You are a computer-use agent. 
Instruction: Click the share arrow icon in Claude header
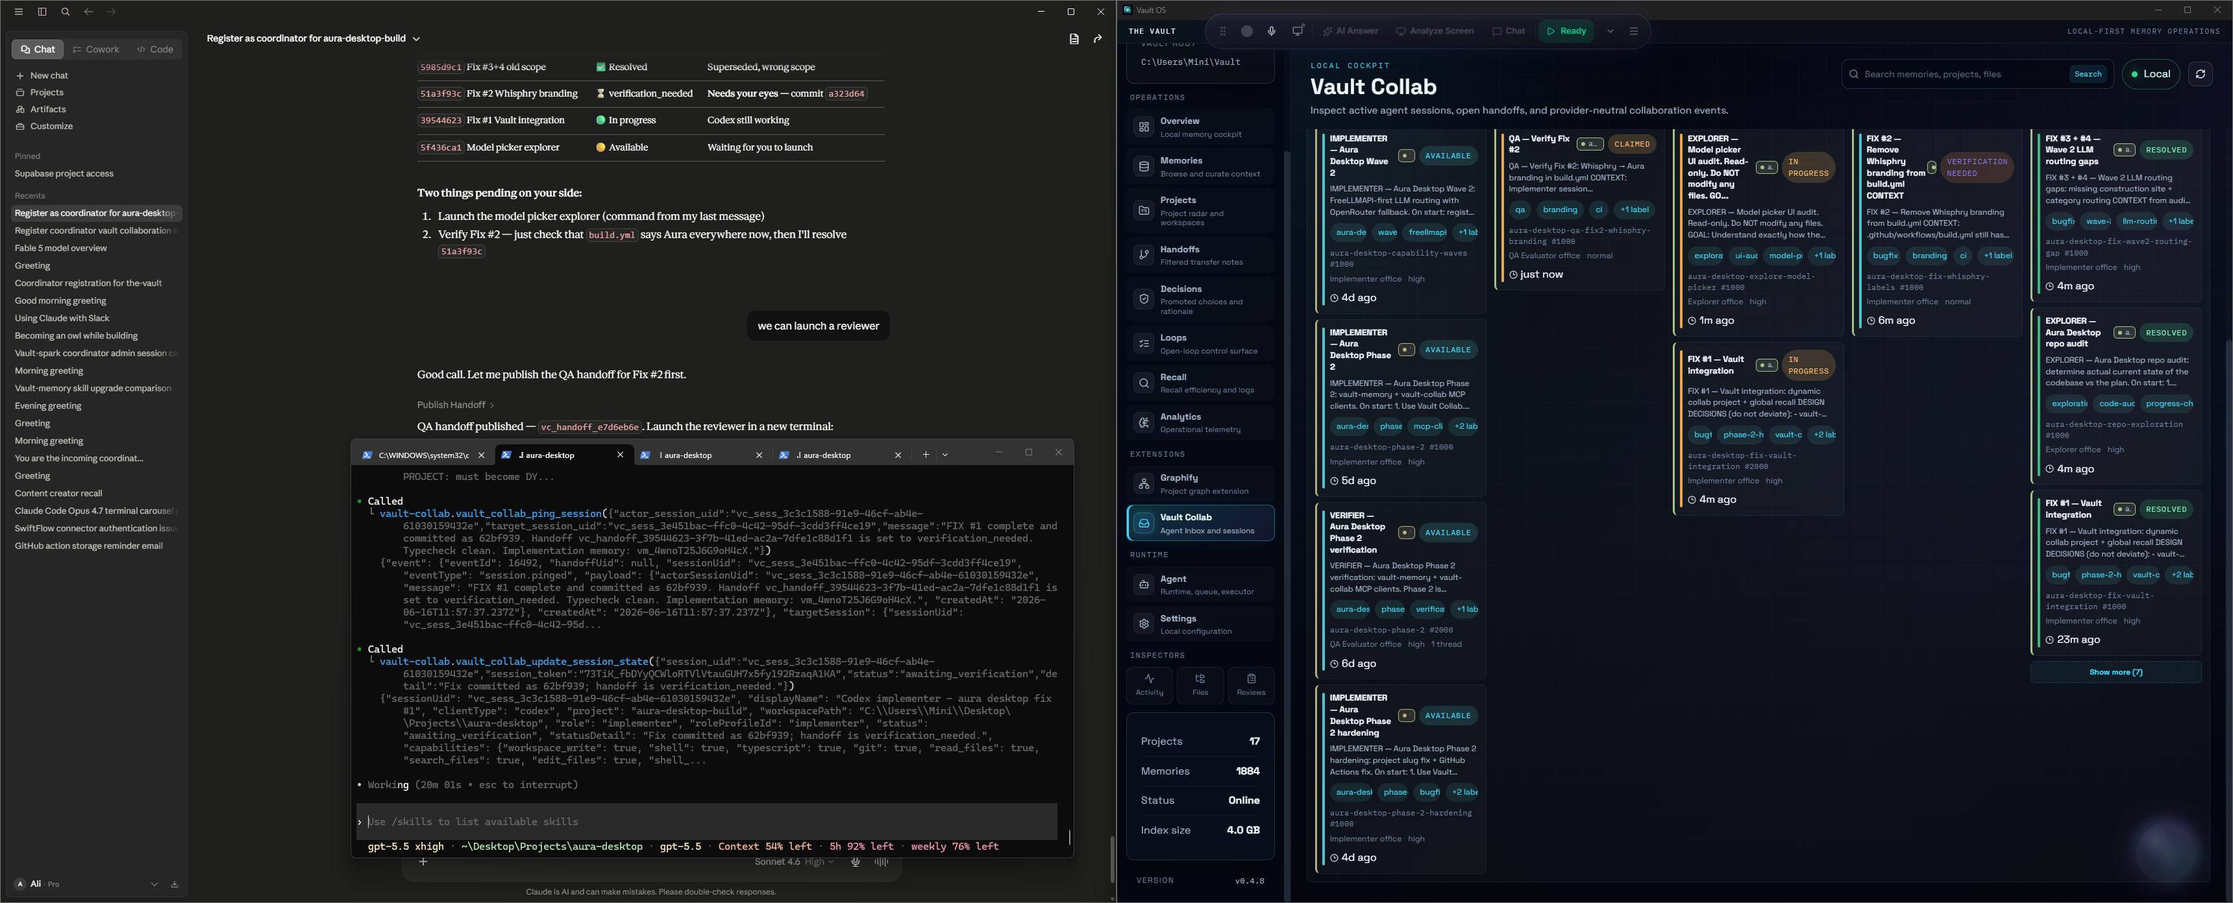[1098, 39]
